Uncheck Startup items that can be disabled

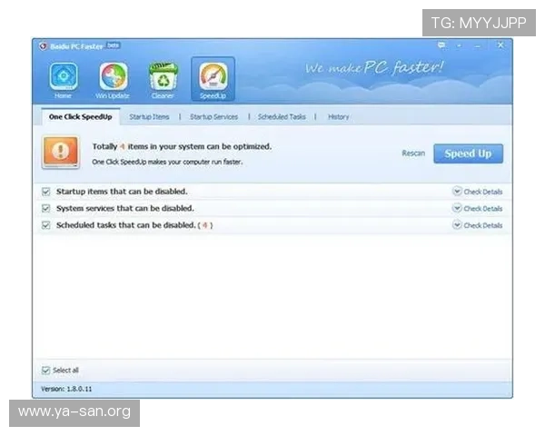point(46,192)
